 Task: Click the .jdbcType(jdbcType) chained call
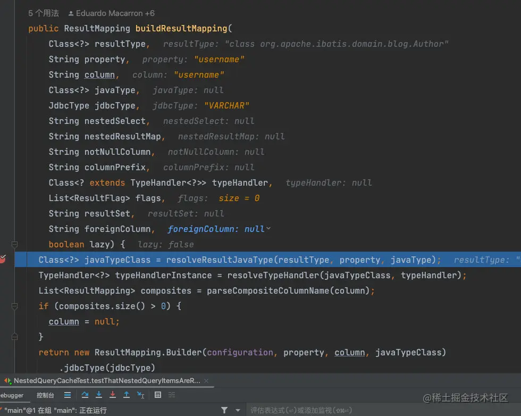tap(107, 368)
